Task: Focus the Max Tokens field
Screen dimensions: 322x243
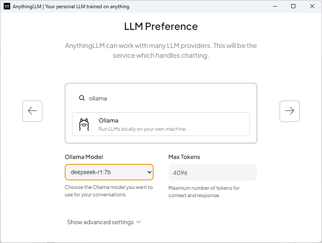Action: (213, 173)
